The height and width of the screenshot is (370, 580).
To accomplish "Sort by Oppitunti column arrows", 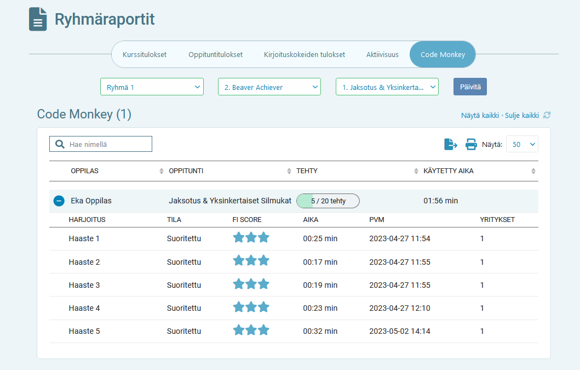I will [289, 171].
